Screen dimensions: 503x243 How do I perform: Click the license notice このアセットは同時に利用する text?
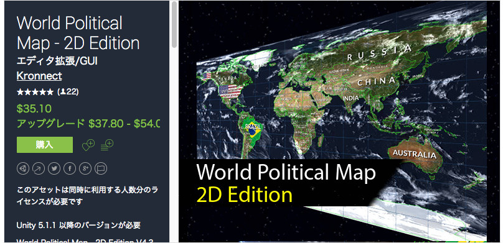pos(87,196)
